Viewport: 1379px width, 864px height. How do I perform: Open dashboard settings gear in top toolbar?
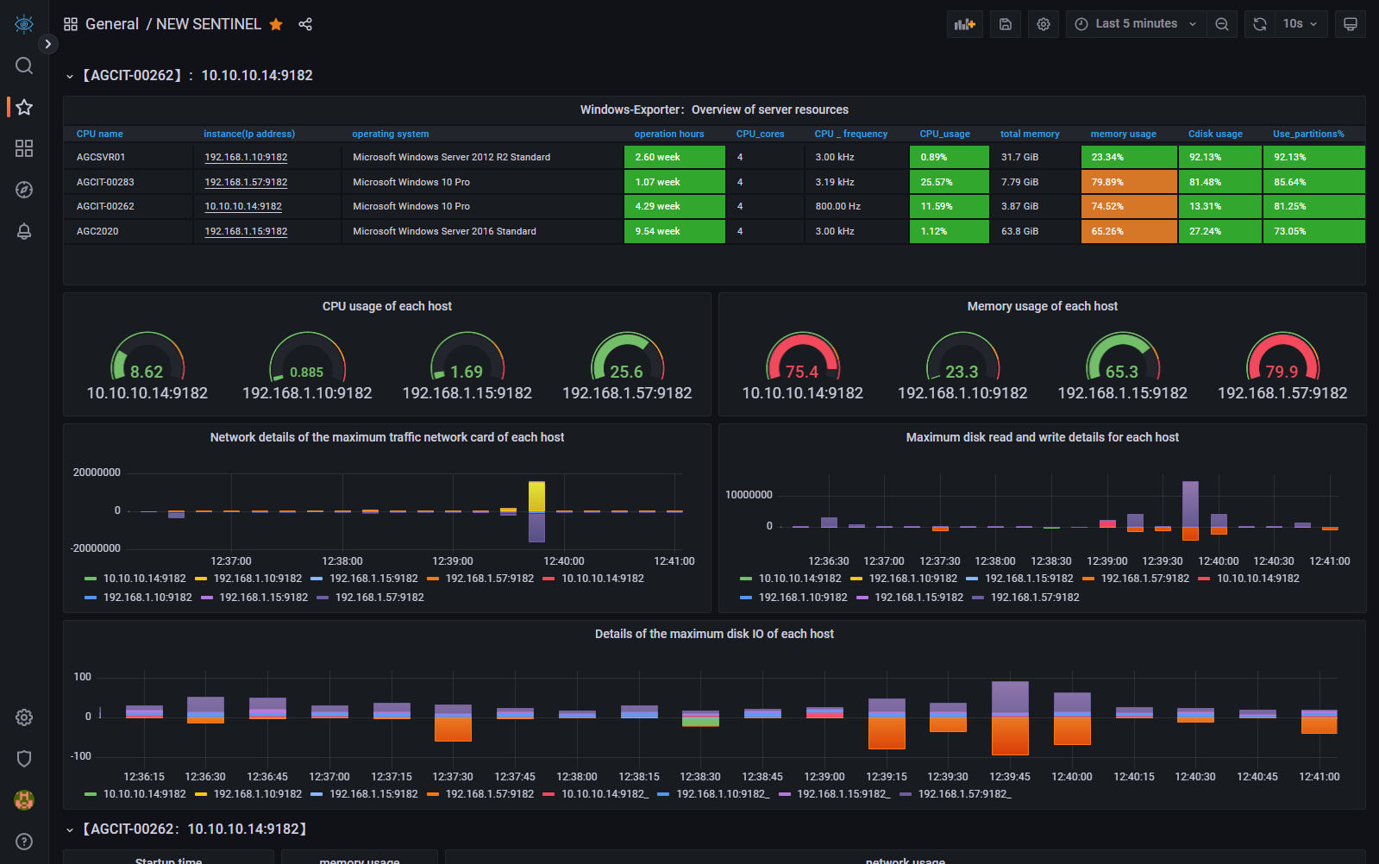coord(1044,24)
